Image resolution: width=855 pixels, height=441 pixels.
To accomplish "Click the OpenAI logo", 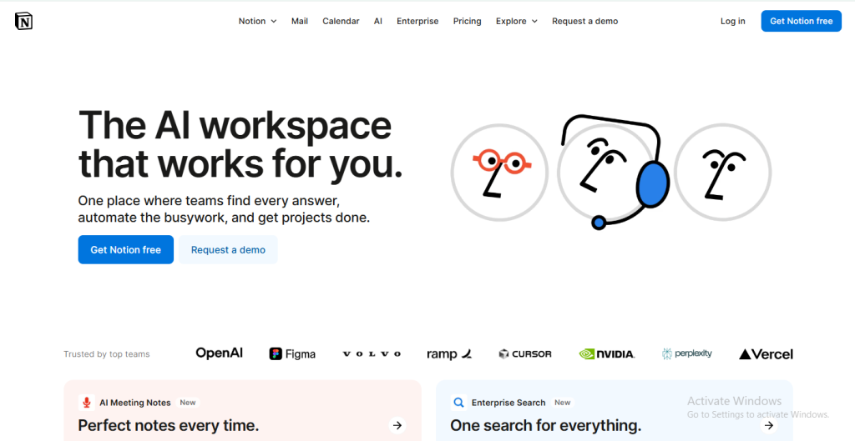I will point(219,353).
